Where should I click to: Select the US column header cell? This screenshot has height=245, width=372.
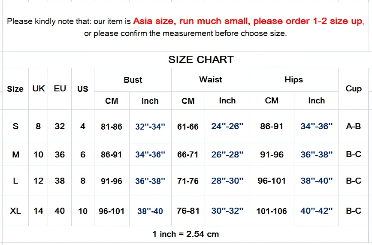82,89
